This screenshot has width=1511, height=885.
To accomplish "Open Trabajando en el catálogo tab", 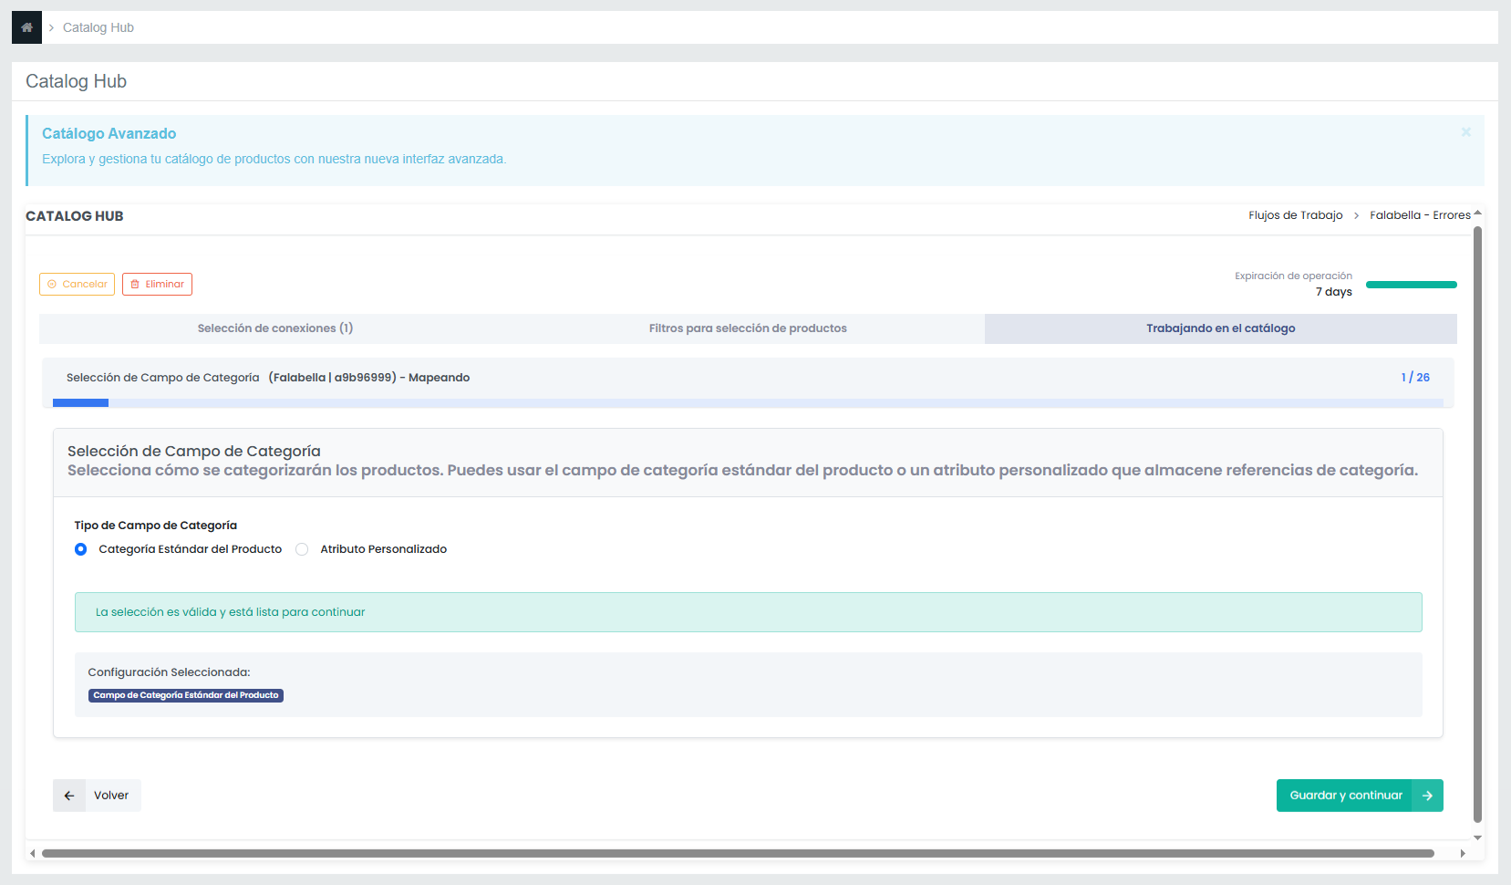I will coord(1220,328).
